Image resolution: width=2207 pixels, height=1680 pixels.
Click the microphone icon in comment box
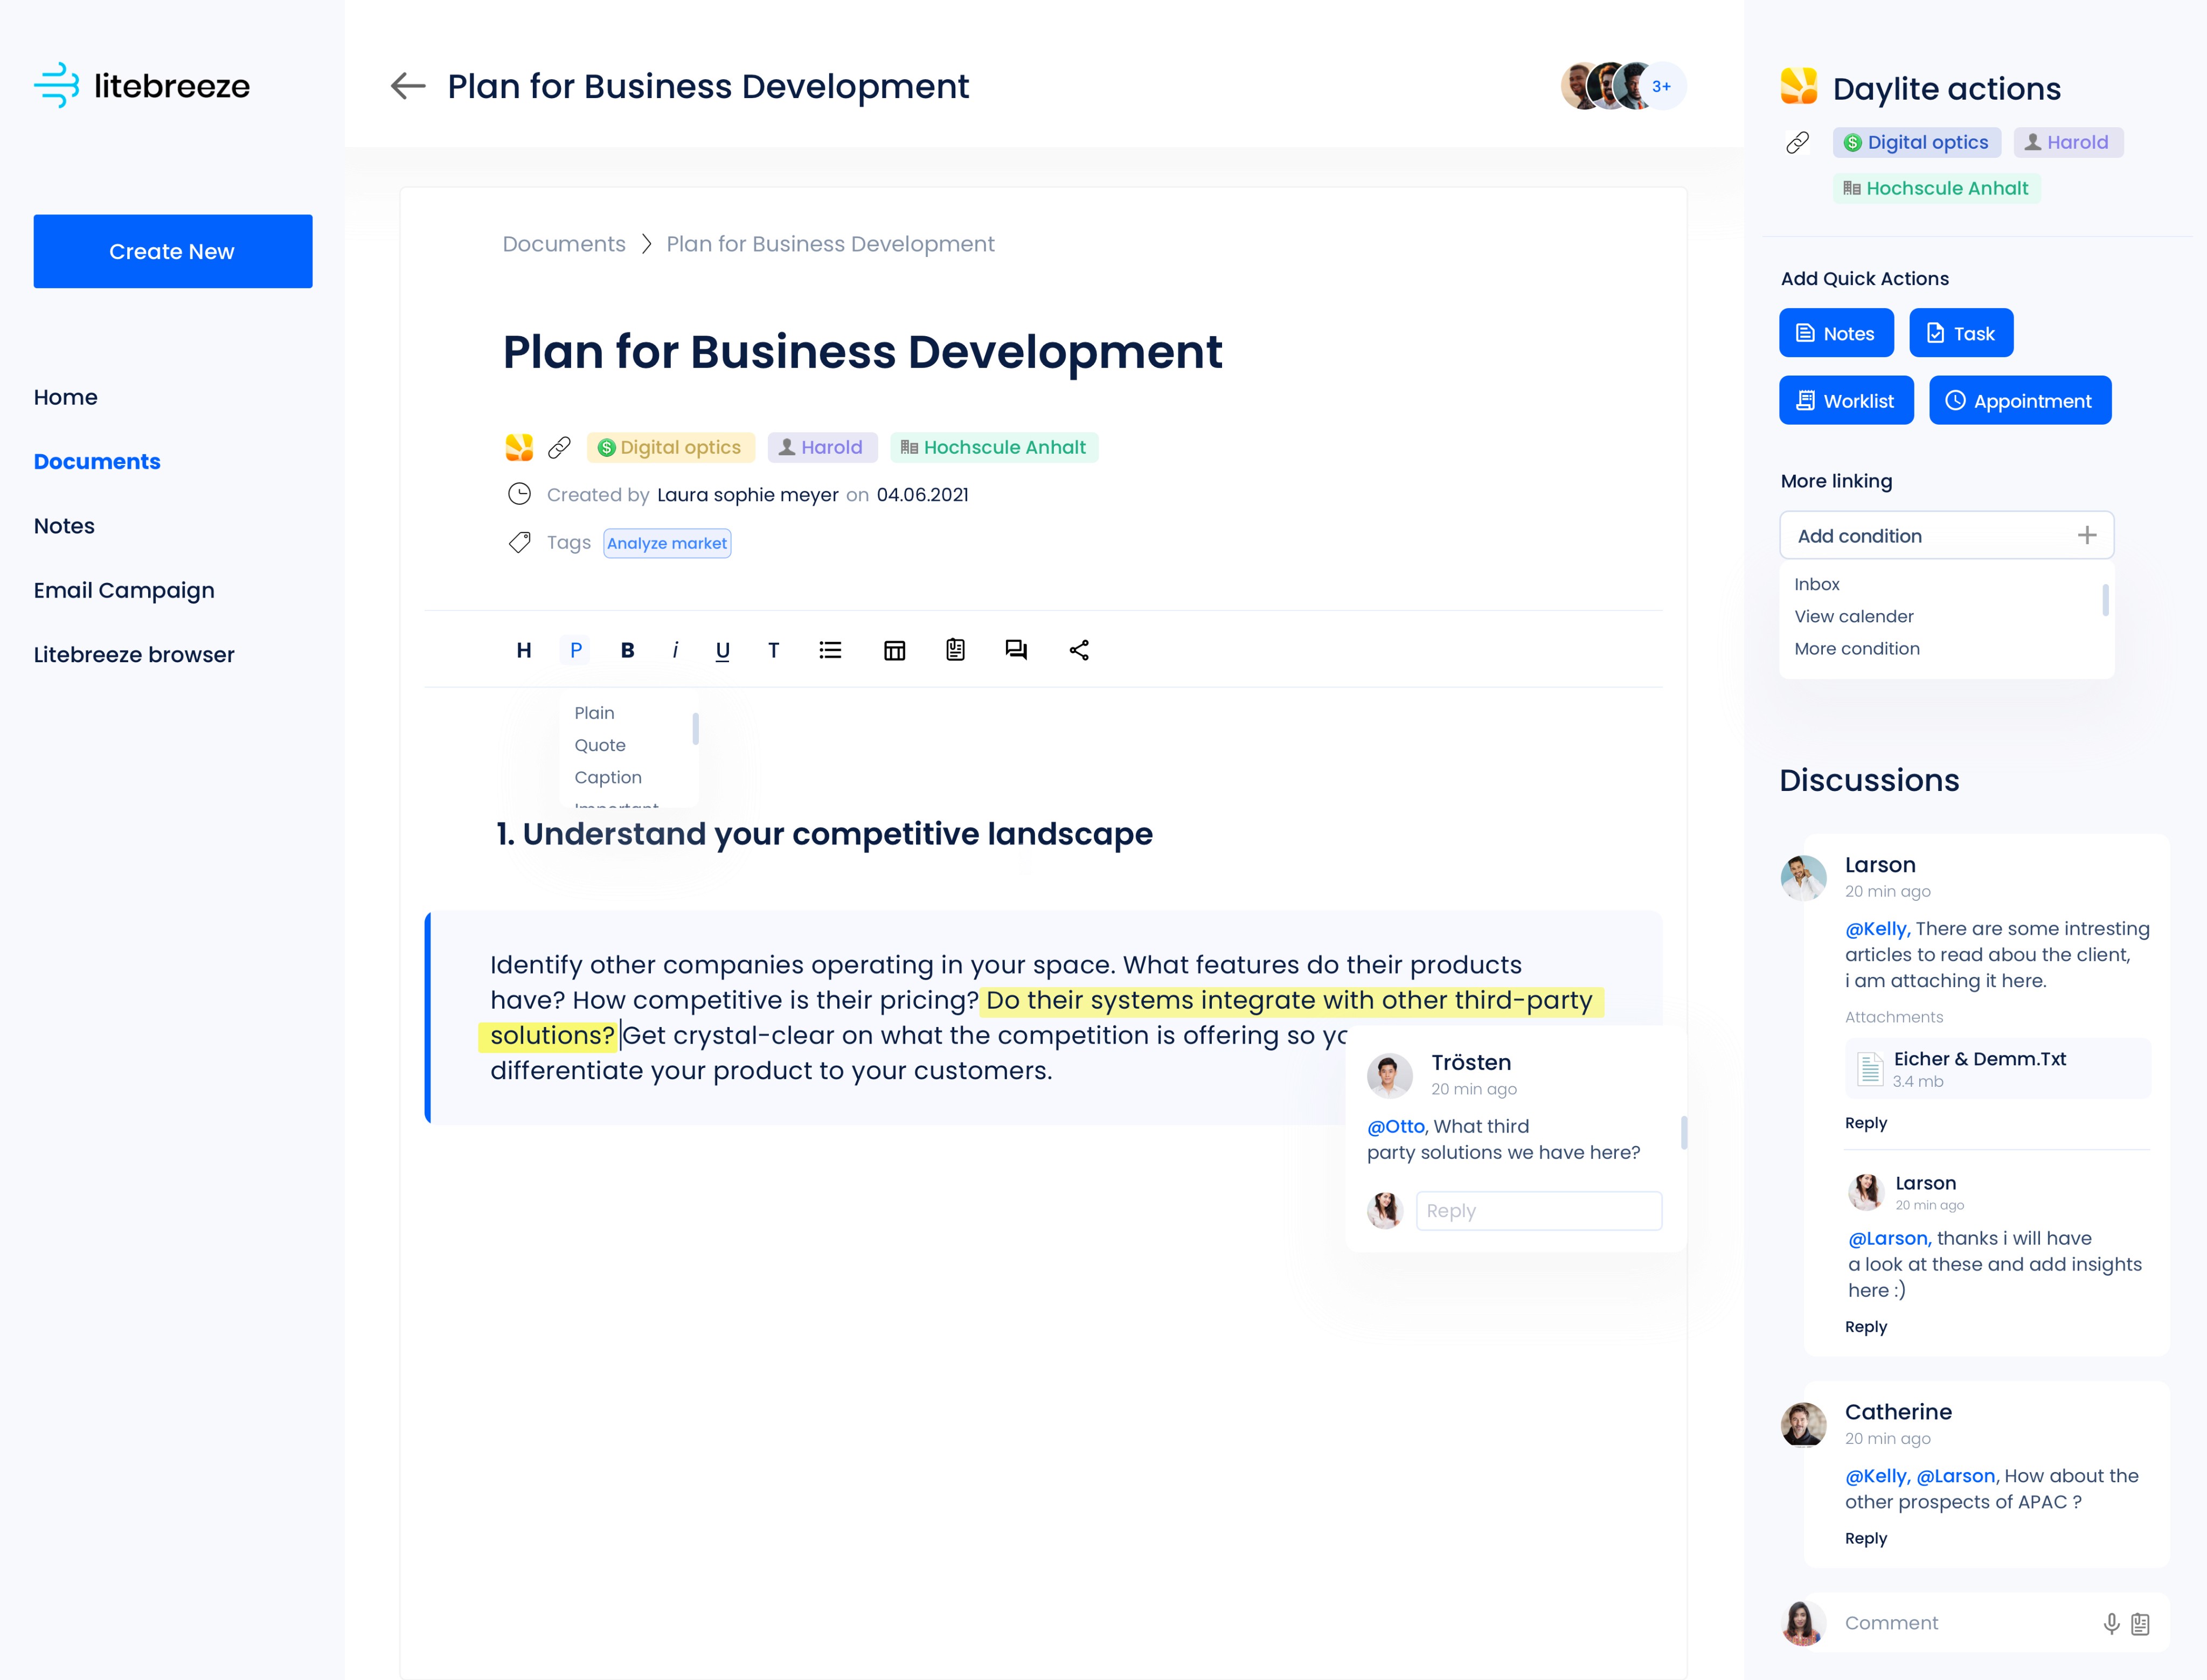2111,1623
